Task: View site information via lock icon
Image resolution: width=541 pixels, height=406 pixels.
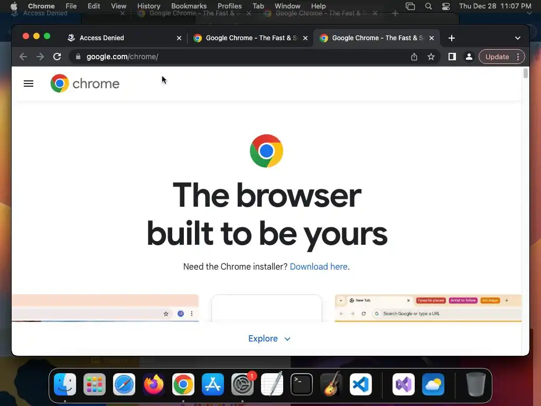Action: click(x=78, y=57)
